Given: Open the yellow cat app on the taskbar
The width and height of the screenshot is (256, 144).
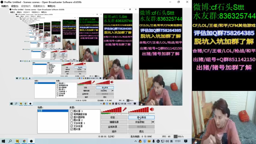Looking at the screenshot, I should pos(17,141).
